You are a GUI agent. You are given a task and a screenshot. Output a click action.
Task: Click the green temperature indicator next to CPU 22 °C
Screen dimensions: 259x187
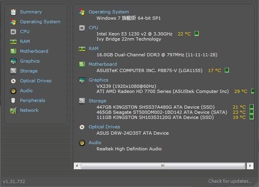[197, 33]
